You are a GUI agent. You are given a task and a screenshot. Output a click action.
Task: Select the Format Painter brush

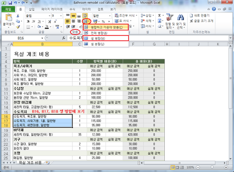(x=18, y=27)
